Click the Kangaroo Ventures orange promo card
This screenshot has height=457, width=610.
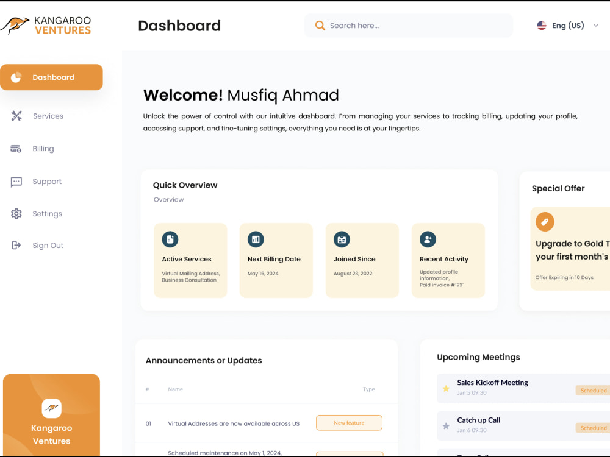pyautogui.click(x=51, y=414)
